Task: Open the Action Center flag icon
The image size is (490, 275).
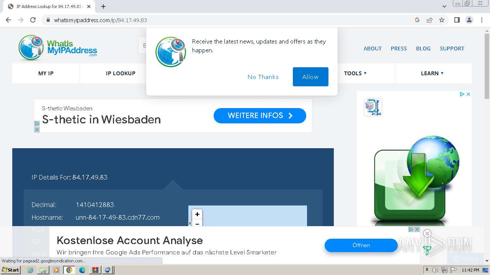Action: coord(453,270)
